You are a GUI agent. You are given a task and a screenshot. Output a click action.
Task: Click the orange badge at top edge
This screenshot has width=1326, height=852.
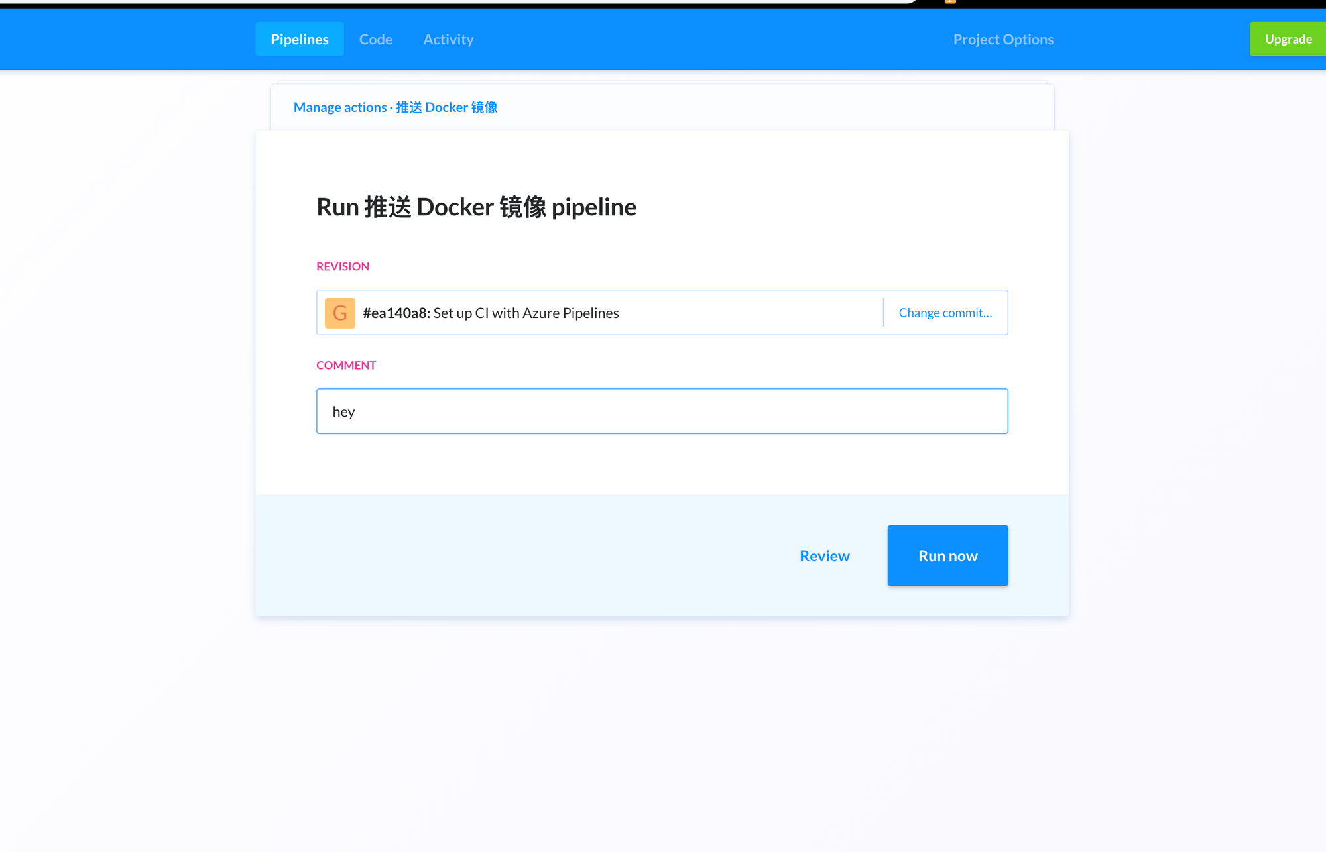pos(950,2)
